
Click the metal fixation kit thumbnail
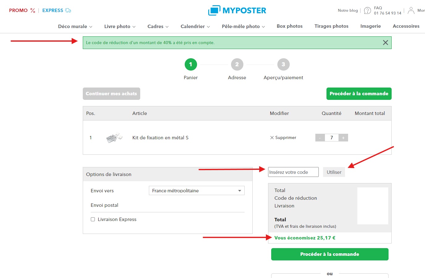click(x=114, y=138)
